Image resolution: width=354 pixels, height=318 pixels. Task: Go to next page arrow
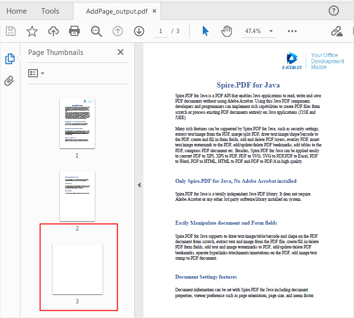139,31
